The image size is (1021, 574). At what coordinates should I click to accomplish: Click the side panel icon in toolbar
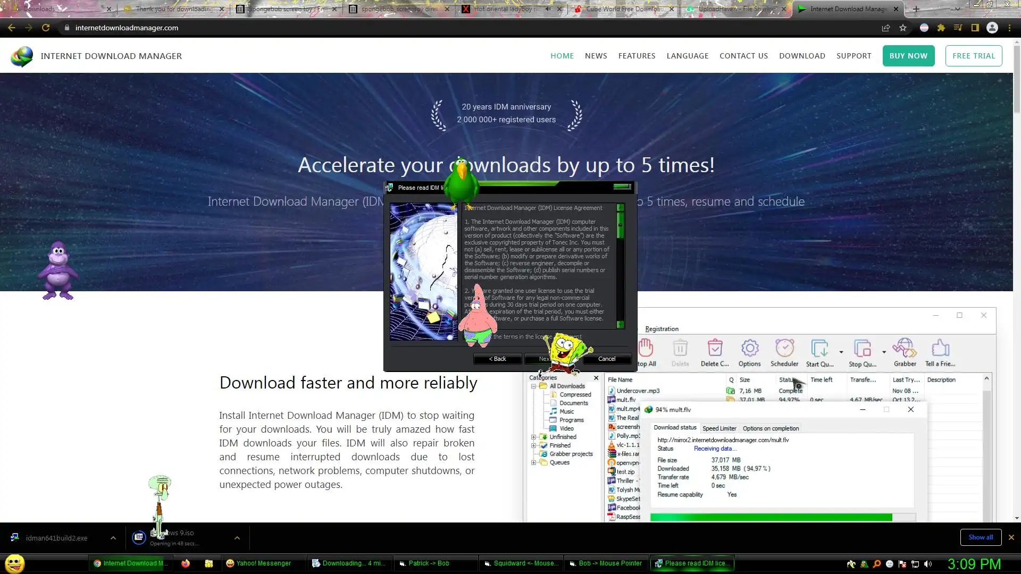pyautogui.click(x=975, y=28)
